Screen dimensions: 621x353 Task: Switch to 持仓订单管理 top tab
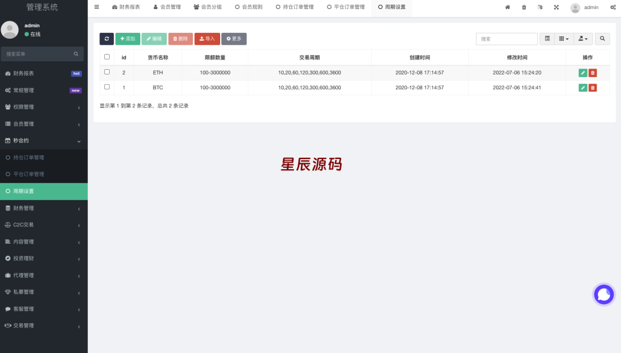tap(295, 7)
